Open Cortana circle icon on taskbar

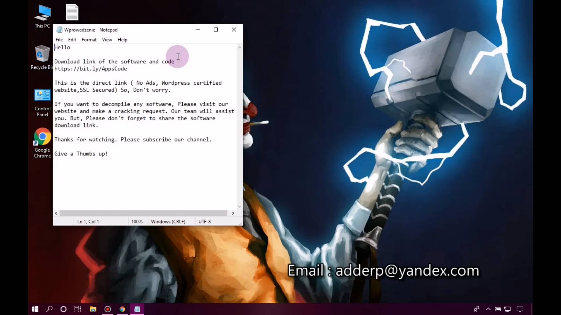63,309
